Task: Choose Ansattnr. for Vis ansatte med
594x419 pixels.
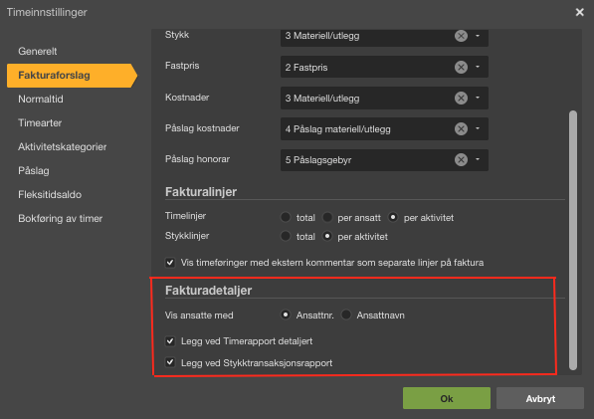Action: point(286,314)
